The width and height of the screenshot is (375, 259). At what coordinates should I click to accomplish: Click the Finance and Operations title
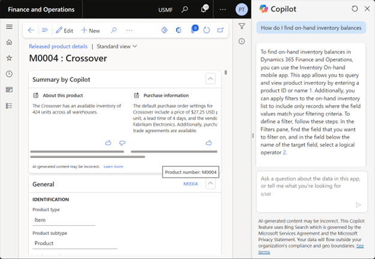[x=41, y=10]
